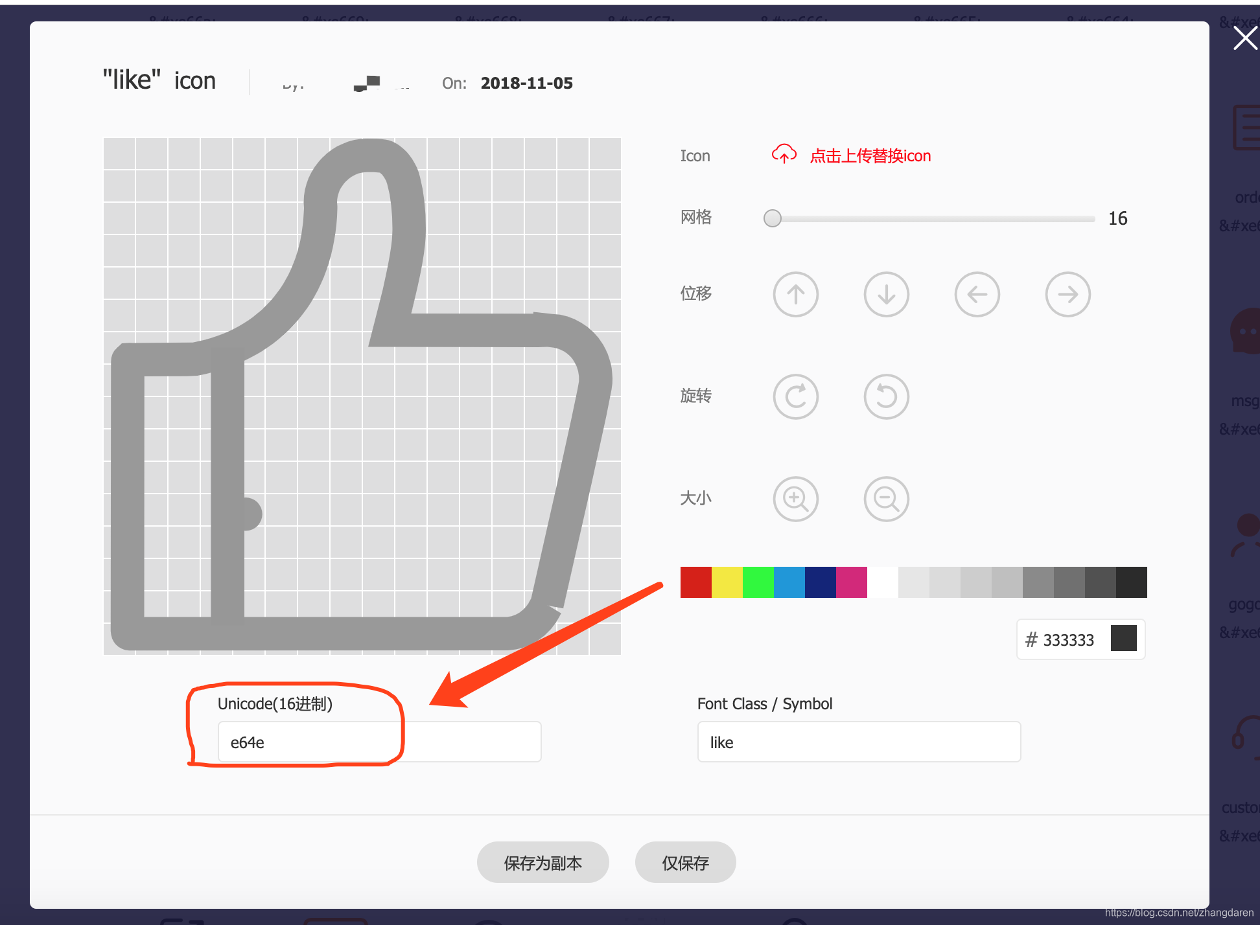Click the 保存为副本 button

(542, 862)
